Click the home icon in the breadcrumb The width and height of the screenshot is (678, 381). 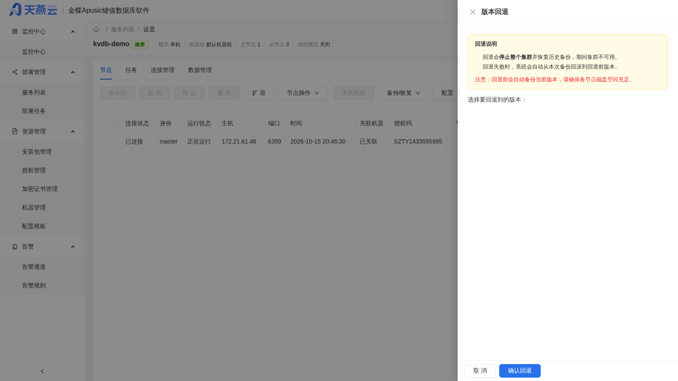pyautogui.click(x=96, y=29)
